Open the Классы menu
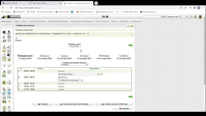This screenshot has height=116, width=206. (24, 21)
